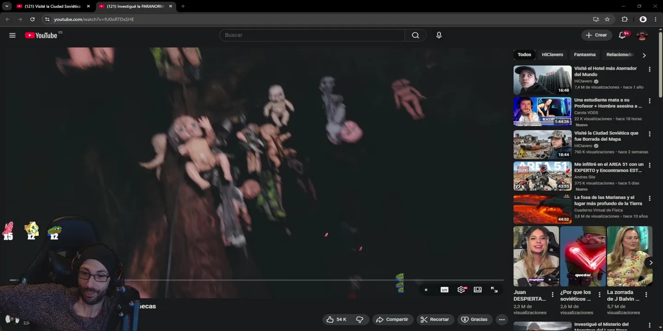
Task: Open Visité la Ciudad Soviética thumbnail
Action: [x=542, y=144]
